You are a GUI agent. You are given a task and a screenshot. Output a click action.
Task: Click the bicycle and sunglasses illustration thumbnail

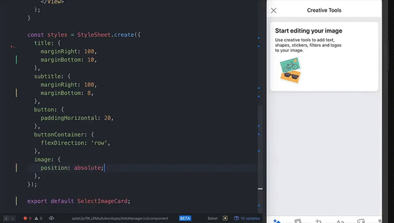[x=291, y=70]
